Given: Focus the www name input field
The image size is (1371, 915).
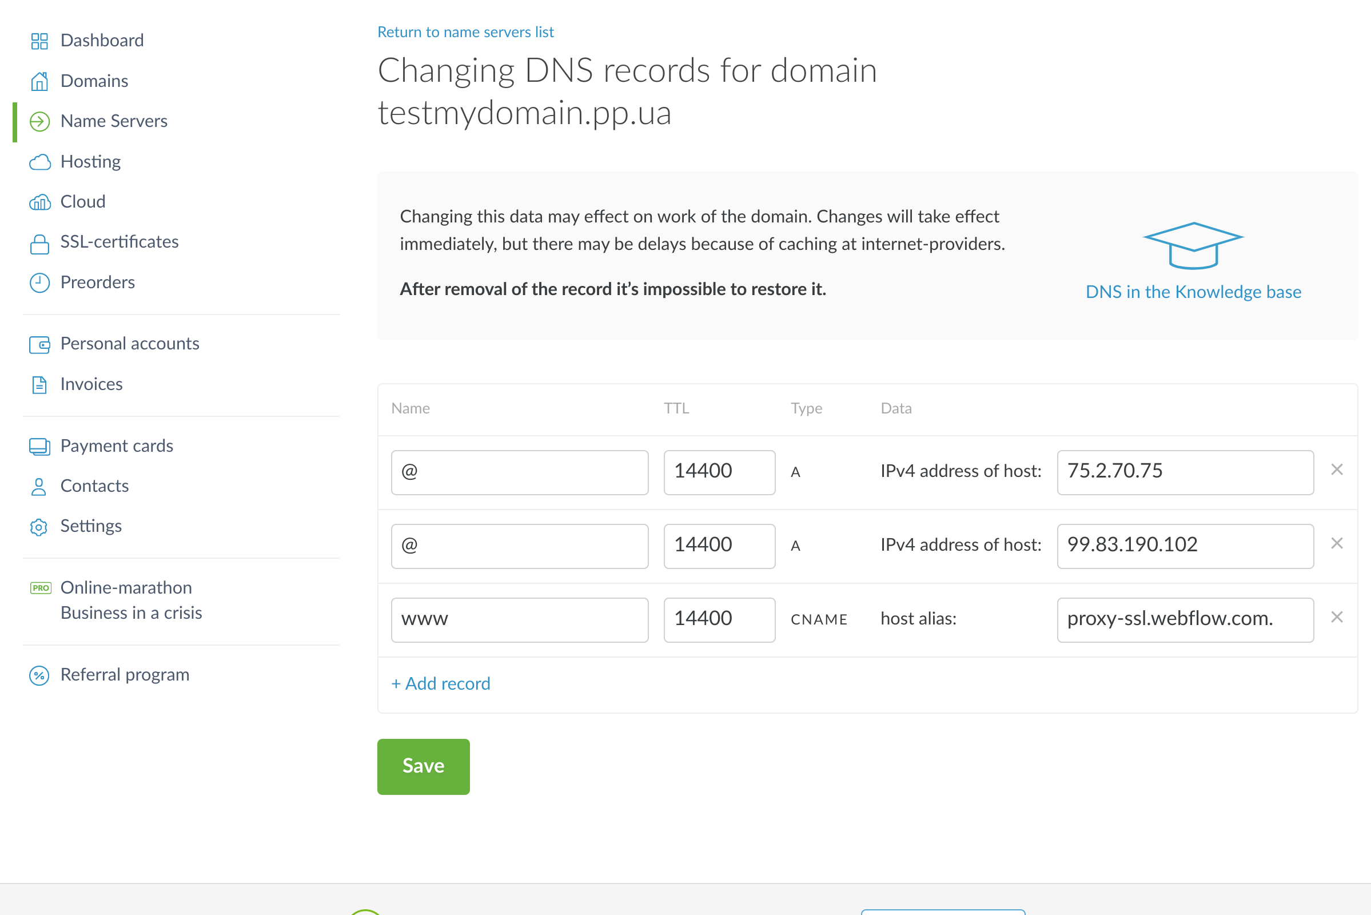Looking at the screenshot, I should (519, 620).
